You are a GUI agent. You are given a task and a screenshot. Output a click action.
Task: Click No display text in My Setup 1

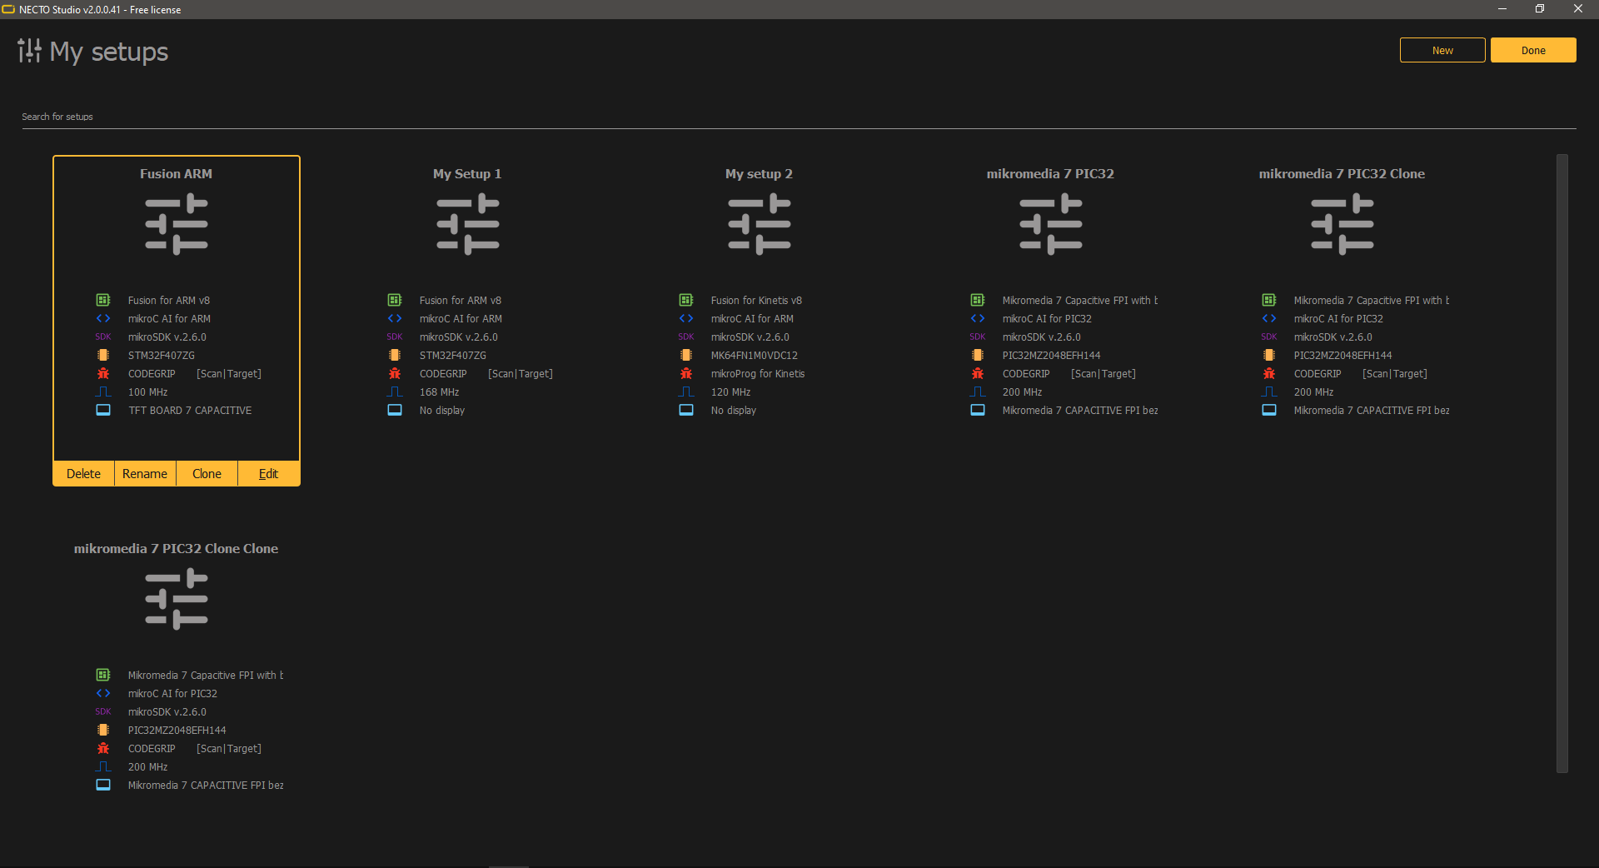442,411
